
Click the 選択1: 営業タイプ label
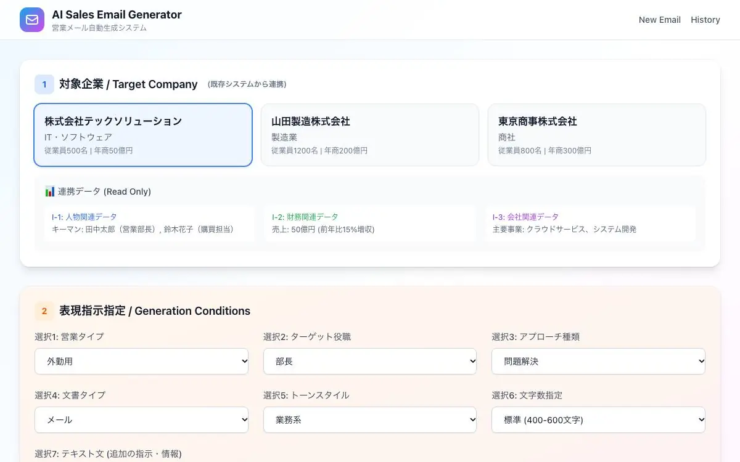click(x=69, y=337)
